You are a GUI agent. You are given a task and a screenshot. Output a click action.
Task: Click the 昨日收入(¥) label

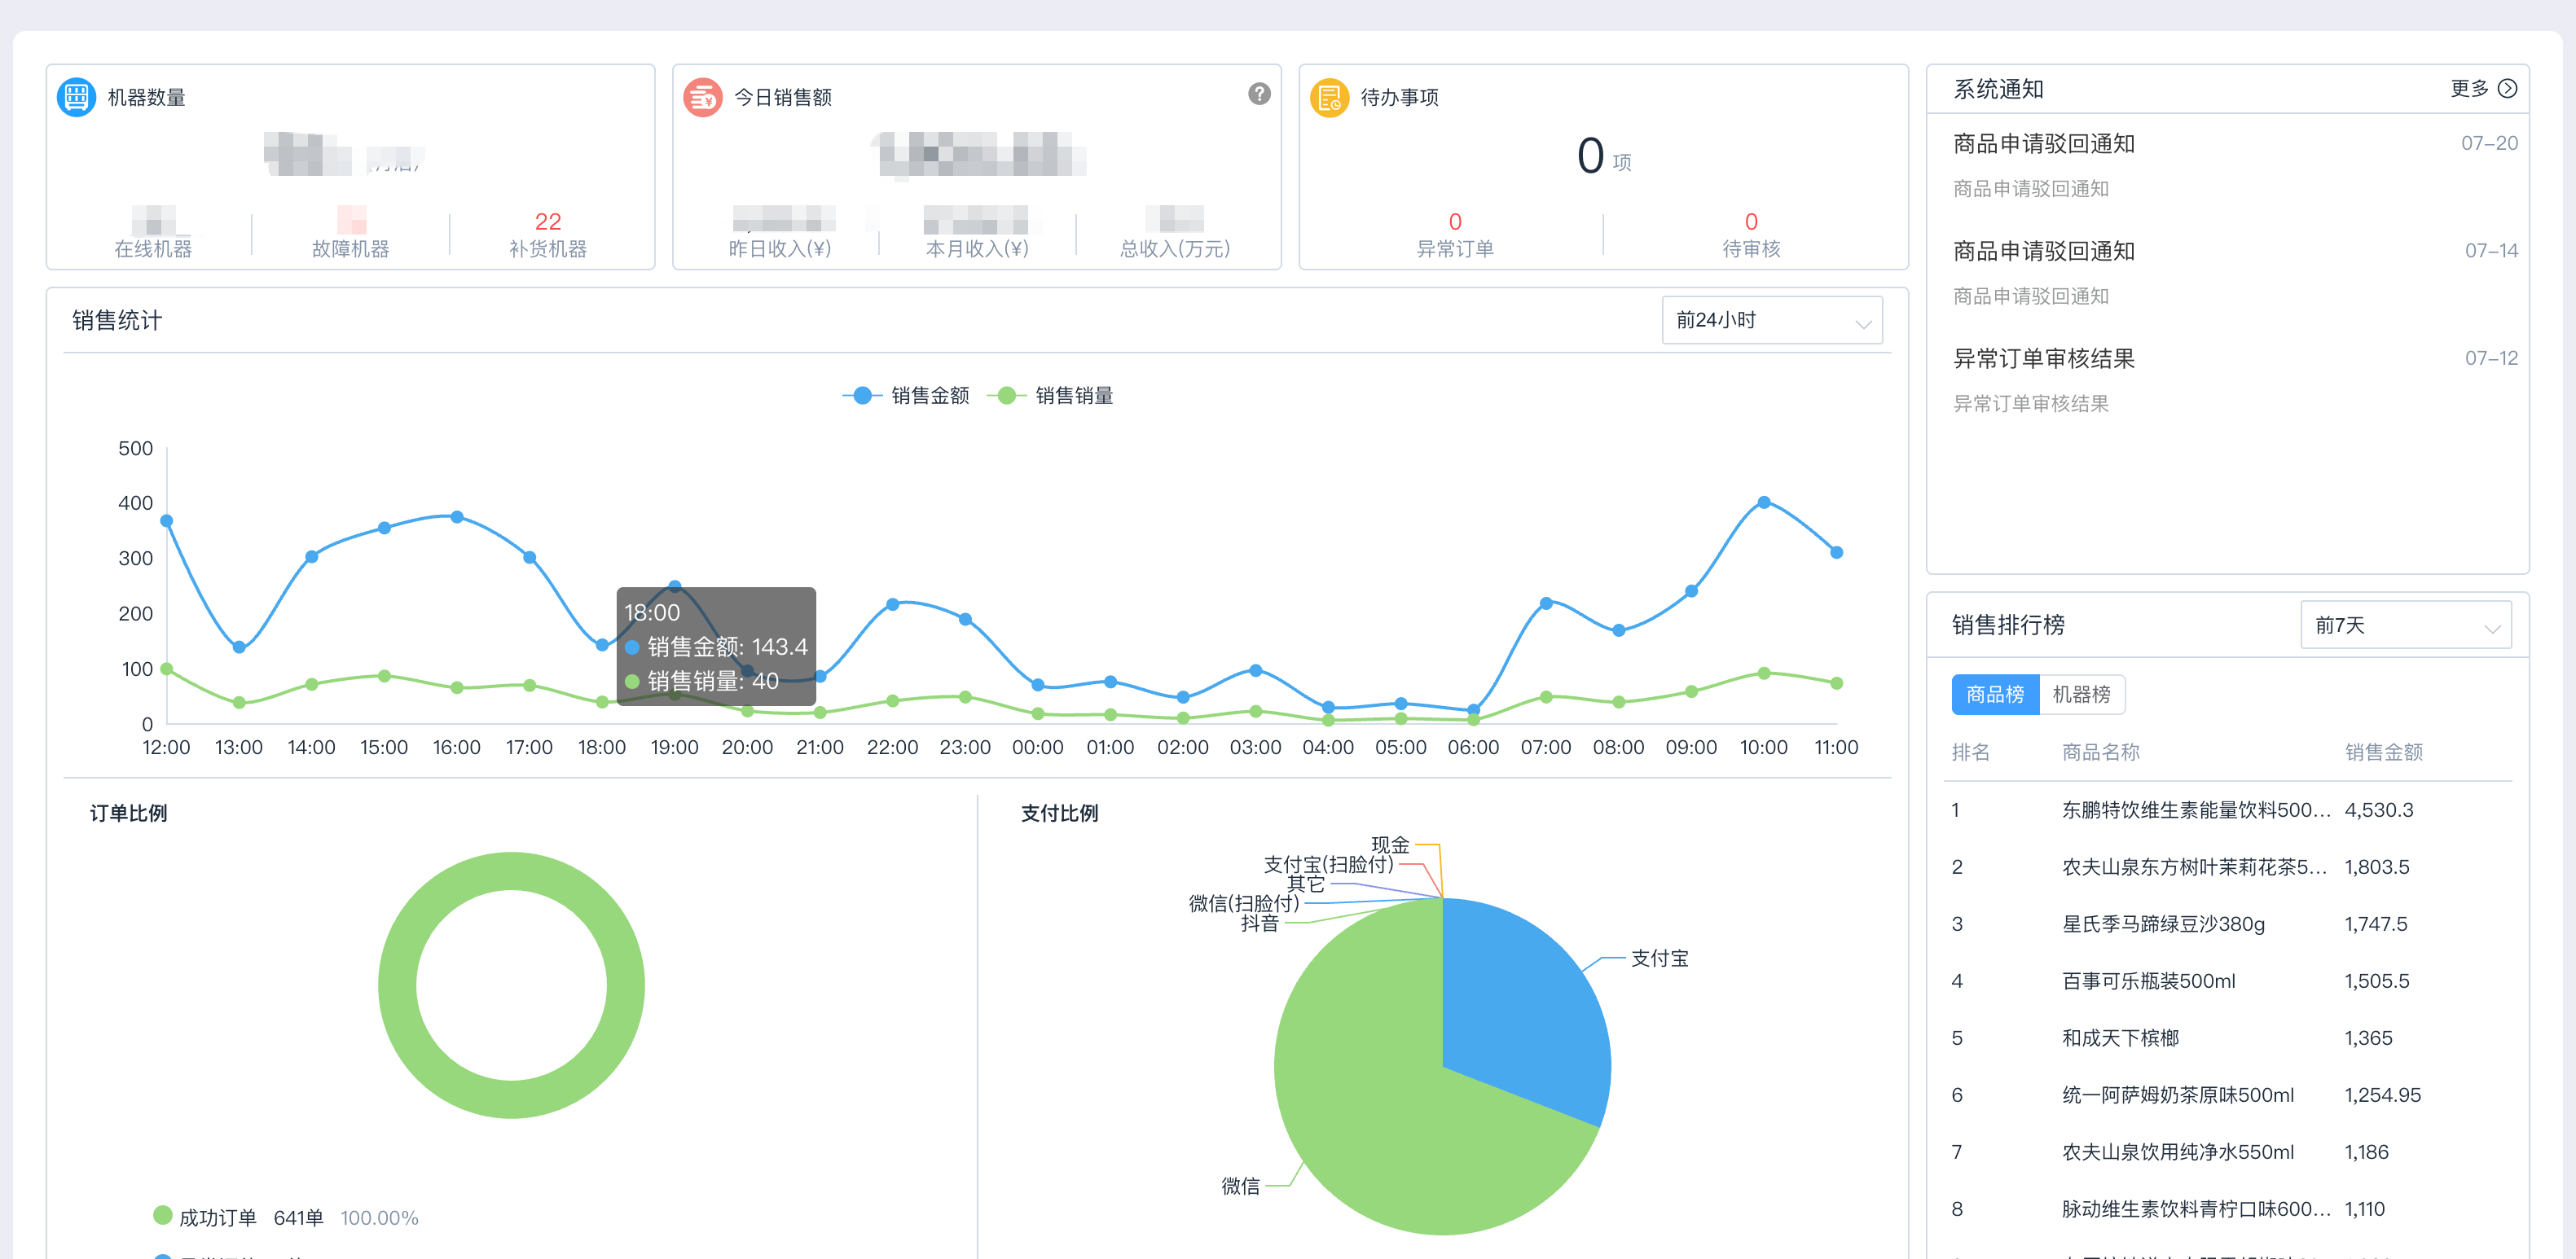[x=780, y=249]
